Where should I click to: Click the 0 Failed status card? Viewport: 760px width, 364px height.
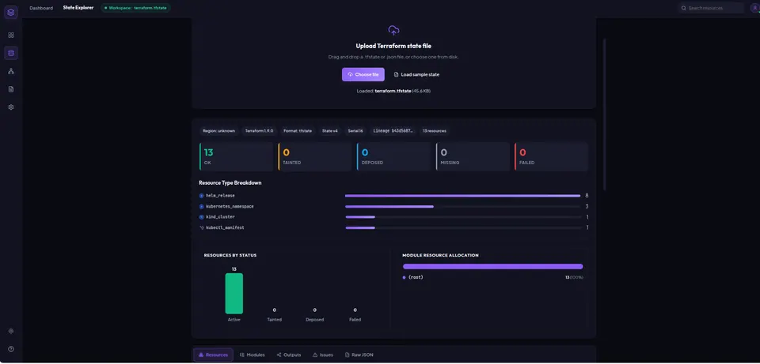(551, 156)
